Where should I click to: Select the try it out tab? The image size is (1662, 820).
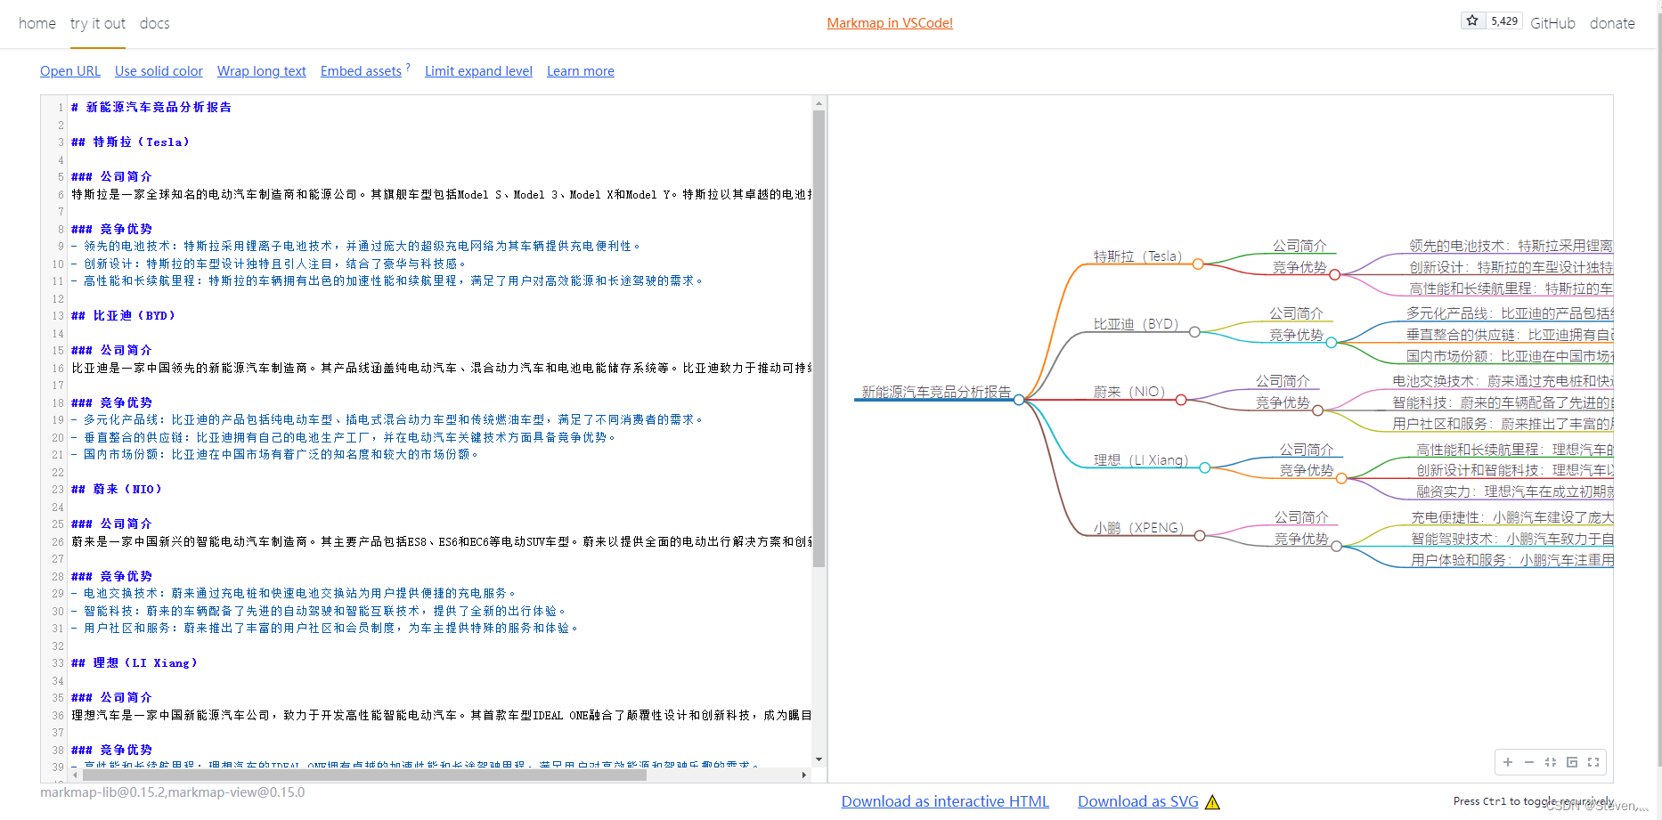(x=98, y=23)
